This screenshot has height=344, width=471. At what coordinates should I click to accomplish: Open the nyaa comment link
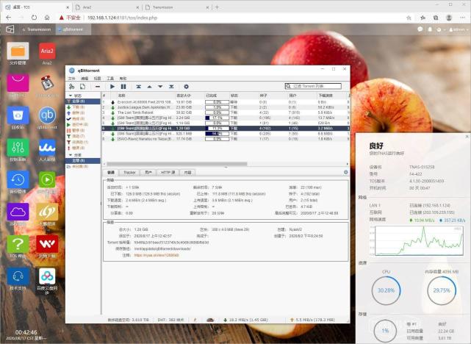[156, 255]
